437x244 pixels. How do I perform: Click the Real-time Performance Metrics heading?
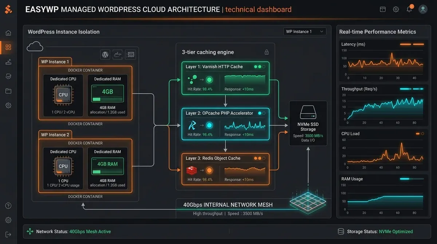tap(377, 32)
